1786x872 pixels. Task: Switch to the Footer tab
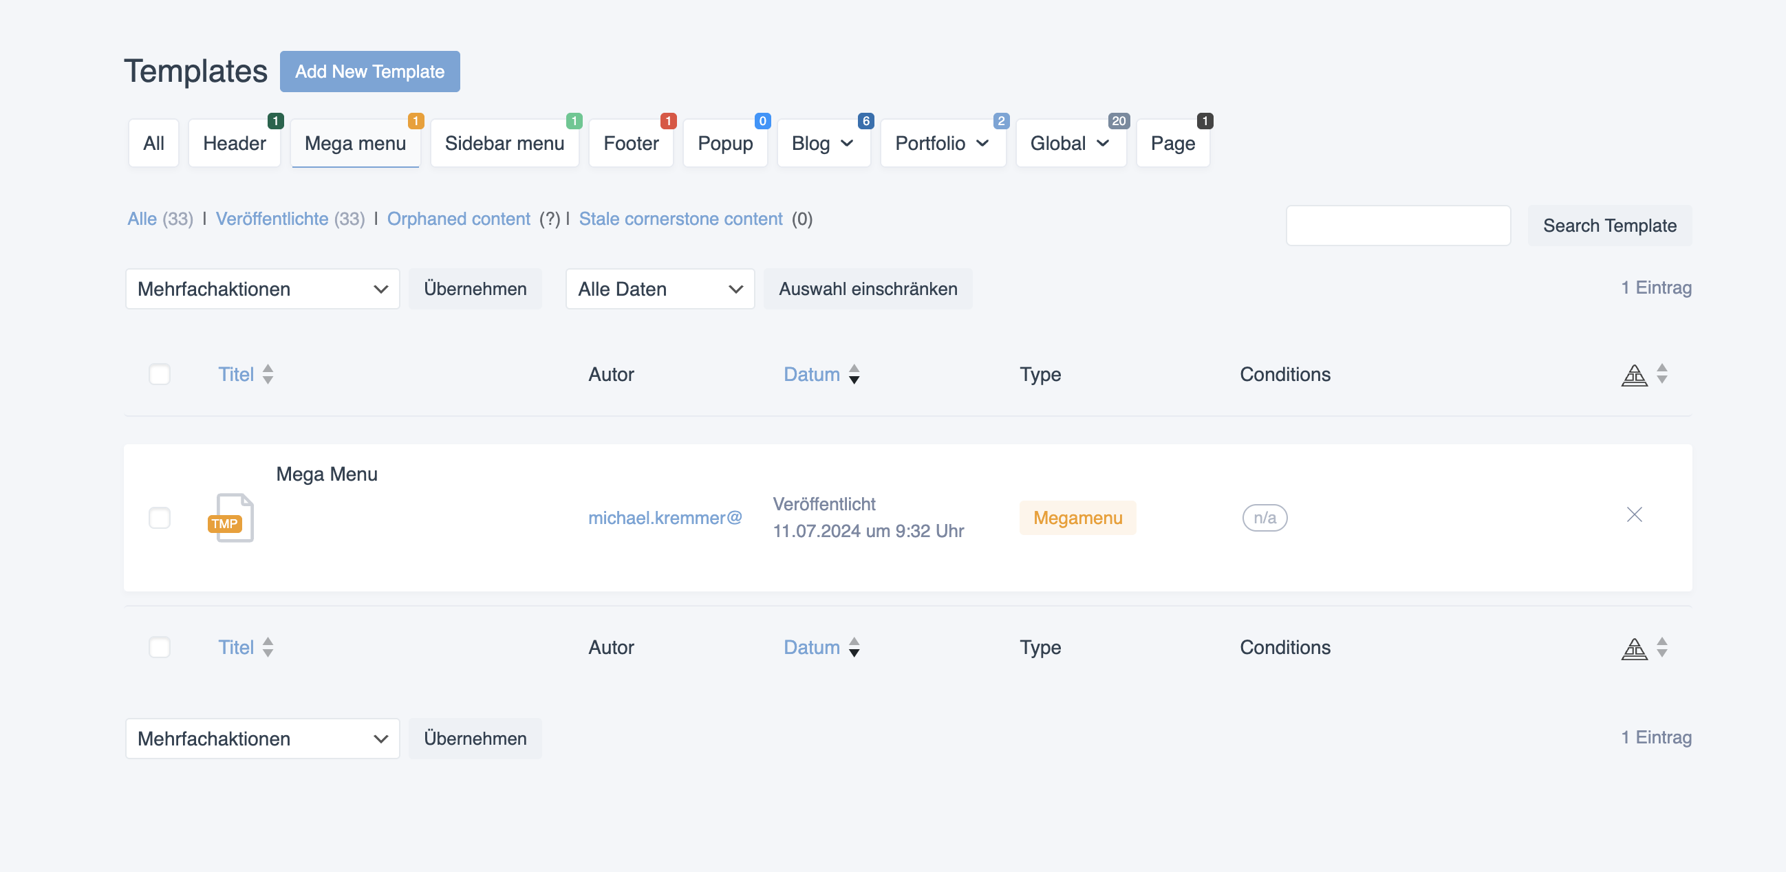point(630,144)
